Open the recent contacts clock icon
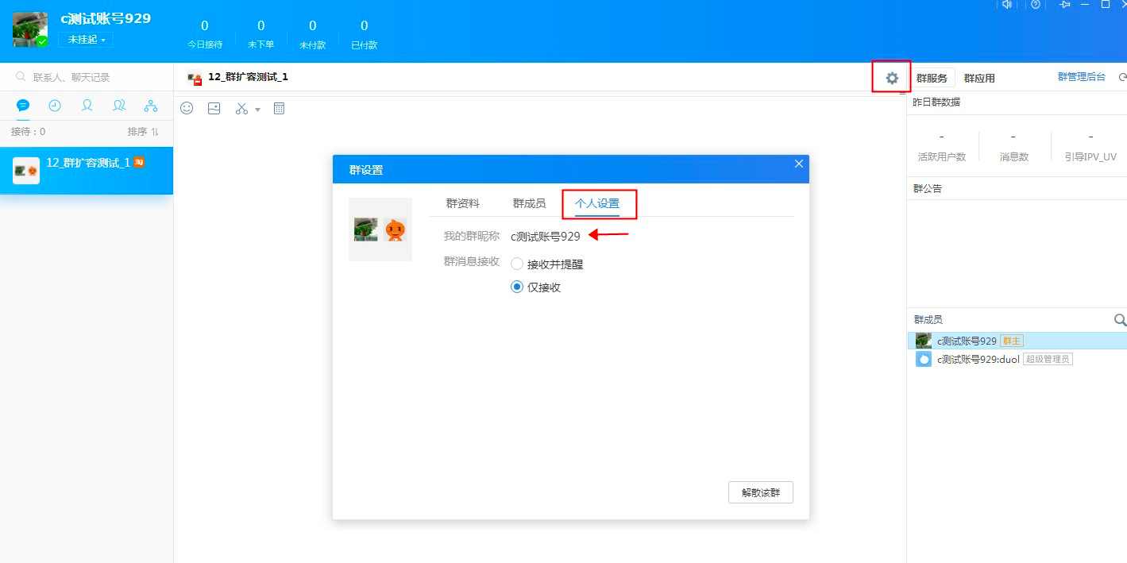This screenshot has height=563, width=1127. pos(55,105)
